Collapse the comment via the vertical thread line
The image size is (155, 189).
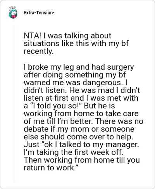tap(13, 101)
